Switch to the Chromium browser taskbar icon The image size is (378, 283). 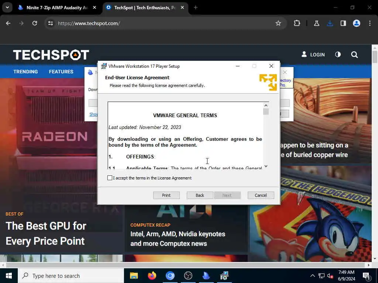170,276
